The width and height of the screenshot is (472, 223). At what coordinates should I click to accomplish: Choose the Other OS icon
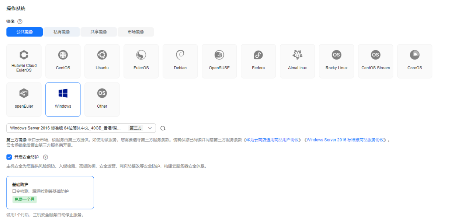pyautogui.click(x=102, y=93)
